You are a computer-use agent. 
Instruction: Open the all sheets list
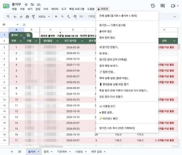[20, 152]
